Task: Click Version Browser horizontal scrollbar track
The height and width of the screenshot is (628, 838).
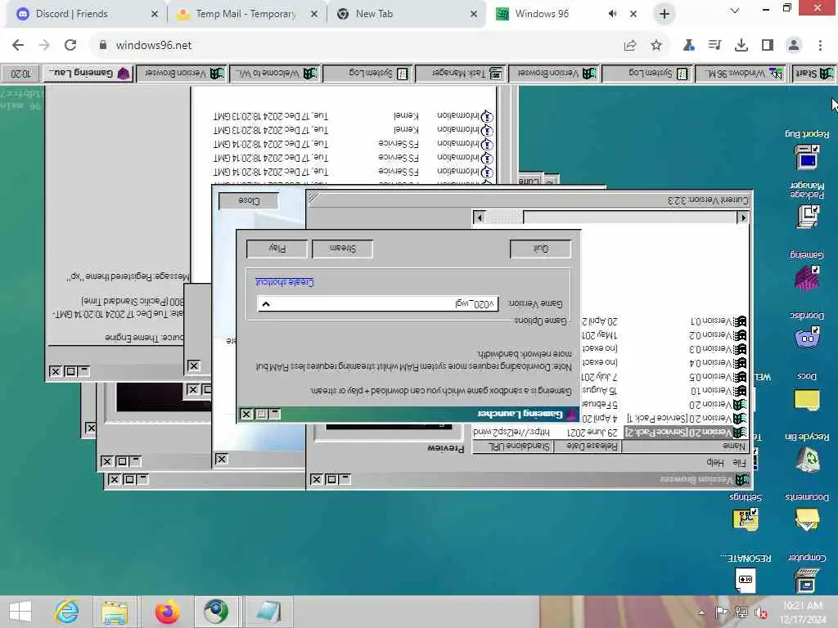Action: pos(504,218)
